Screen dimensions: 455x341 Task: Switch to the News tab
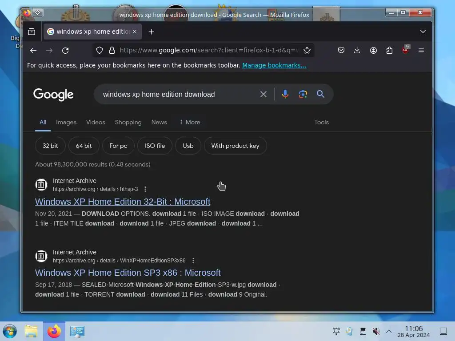pyautogui.click(x=159, y=123)
